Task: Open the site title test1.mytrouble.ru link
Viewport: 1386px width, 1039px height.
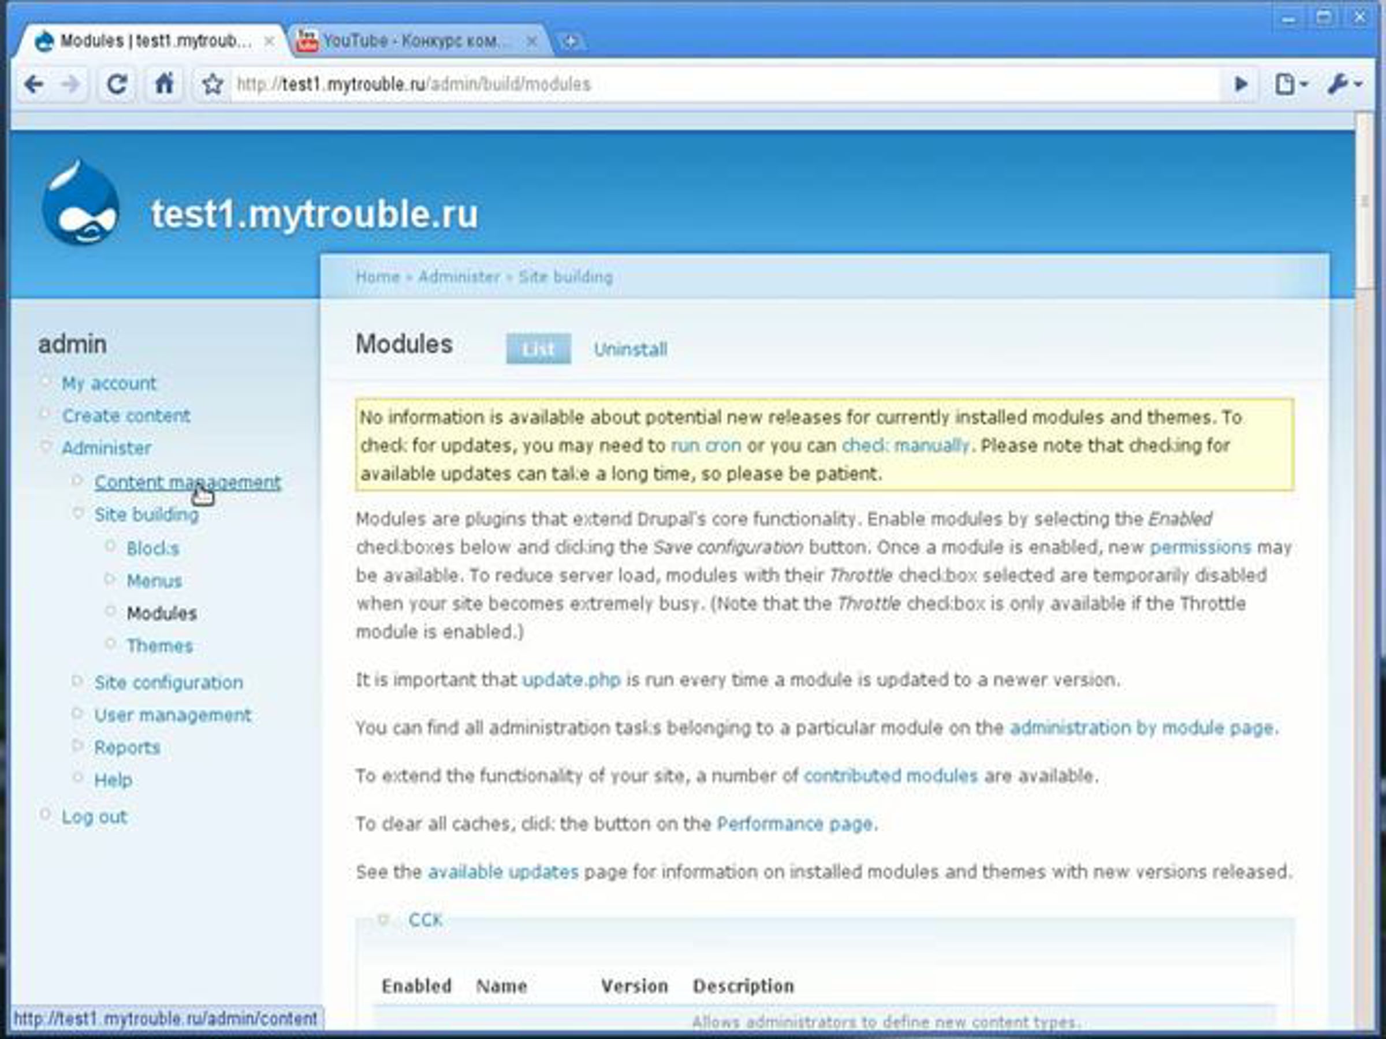Action: 315,214
